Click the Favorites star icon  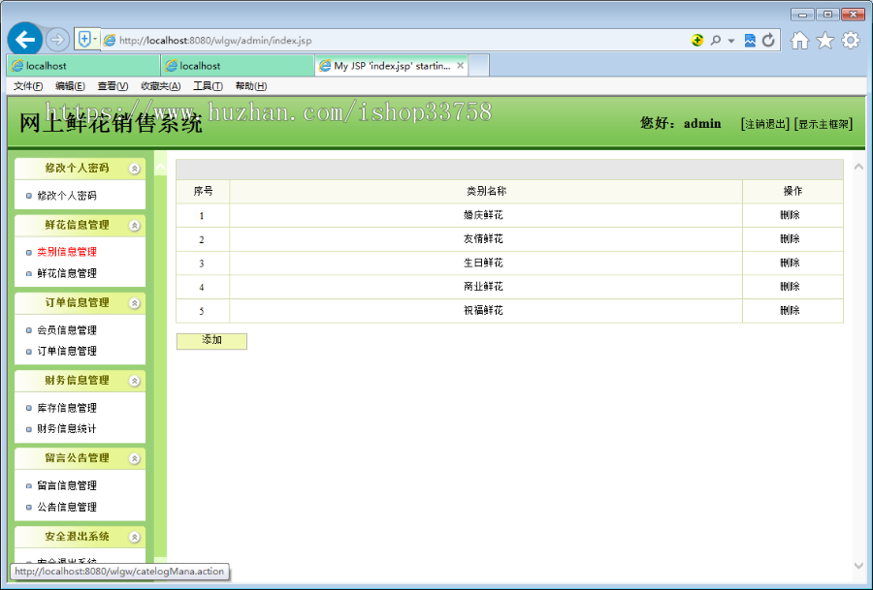pos(824,40)
